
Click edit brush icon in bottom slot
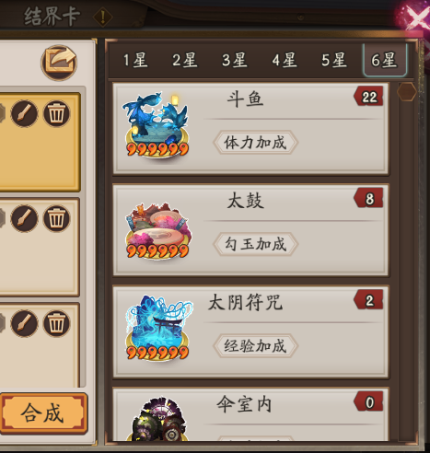(24, 323)
